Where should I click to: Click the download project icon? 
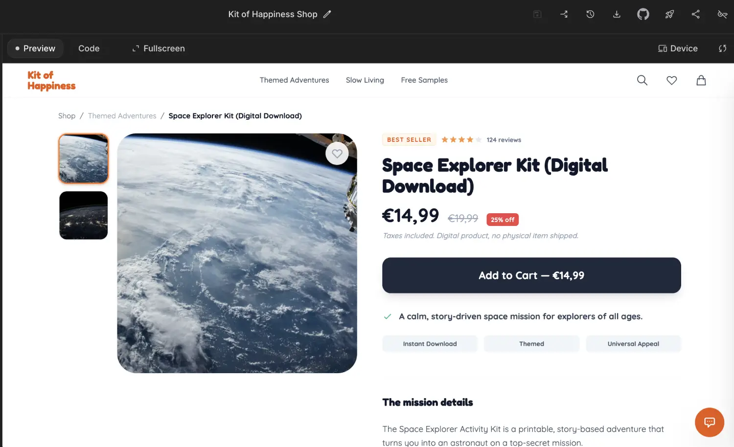[617, 14]
